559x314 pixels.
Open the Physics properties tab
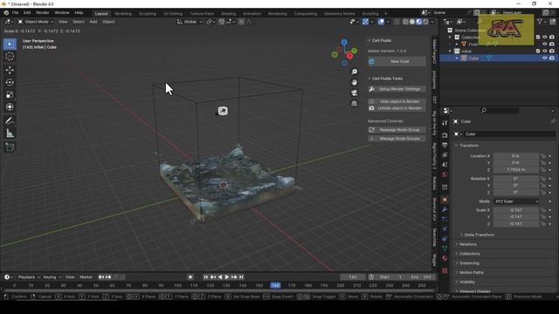pyautogui.click(x=445, y=229)
